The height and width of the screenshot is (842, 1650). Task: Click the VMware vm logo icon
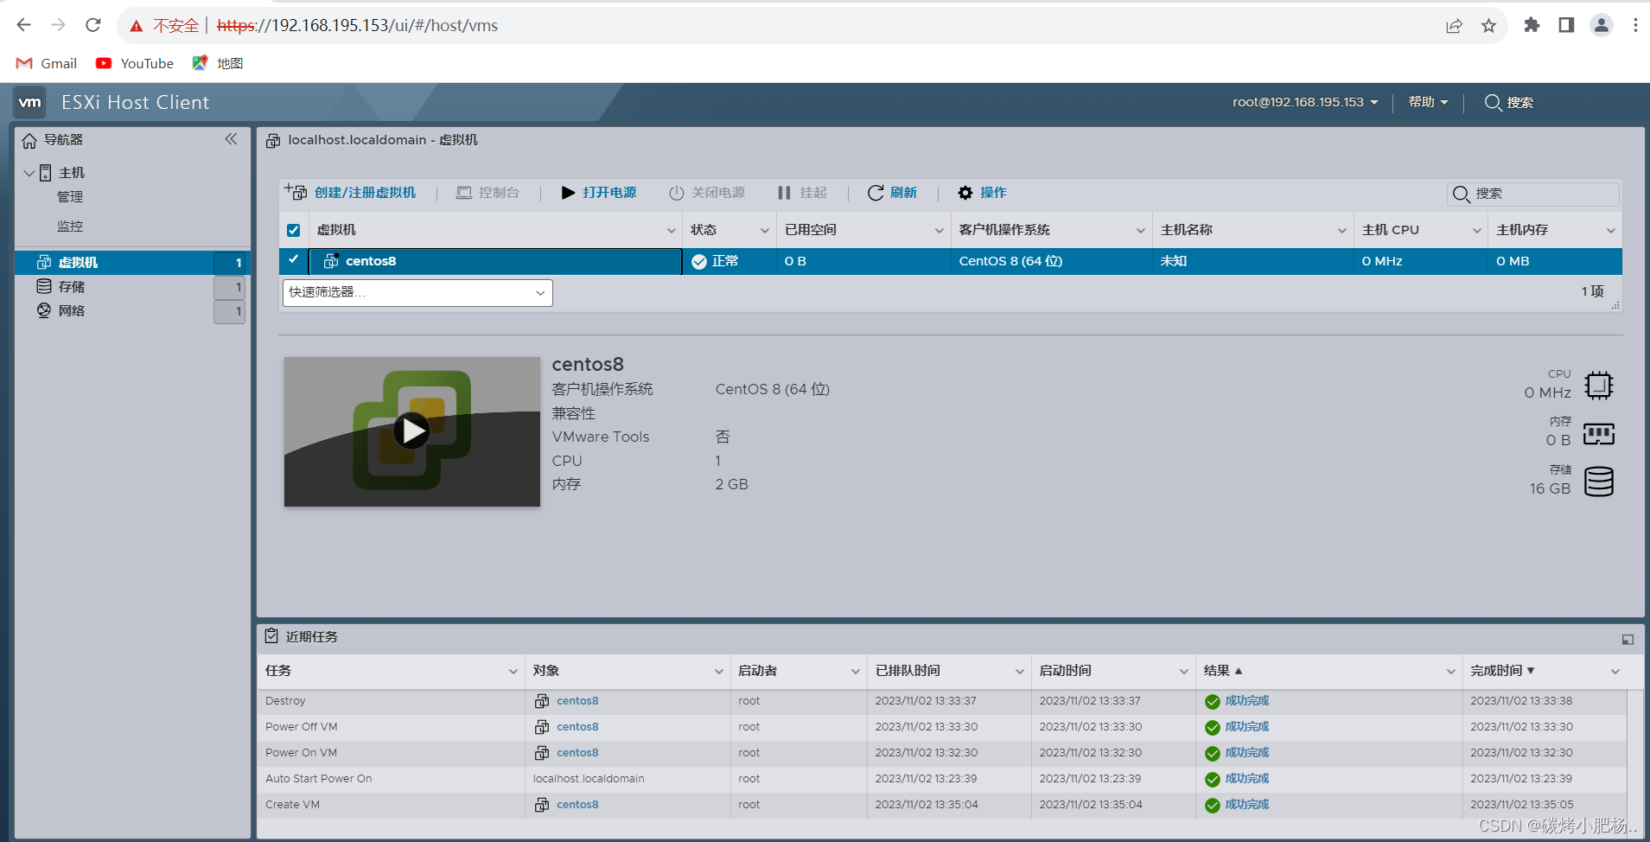30,102
